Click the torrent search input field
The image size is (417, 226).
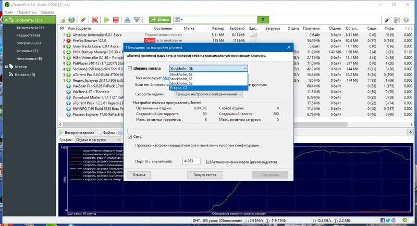click(220, 20)
